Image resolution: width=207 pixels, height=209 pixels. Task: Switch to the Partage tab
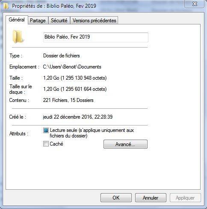[38, 21]
